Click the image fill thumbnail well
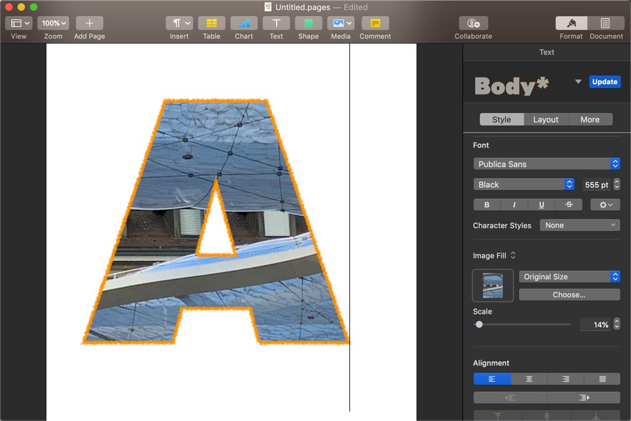Viewport: 631px width, 421px height. pyautogui.click(x=493, y=286)
